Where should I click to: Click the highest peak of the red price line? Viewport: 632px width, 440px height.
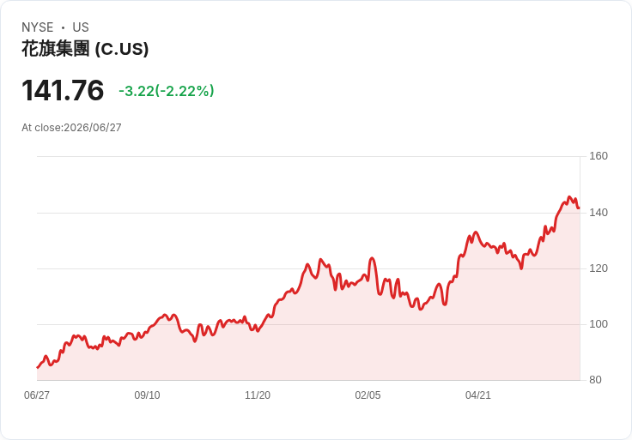tap(569, 197)
